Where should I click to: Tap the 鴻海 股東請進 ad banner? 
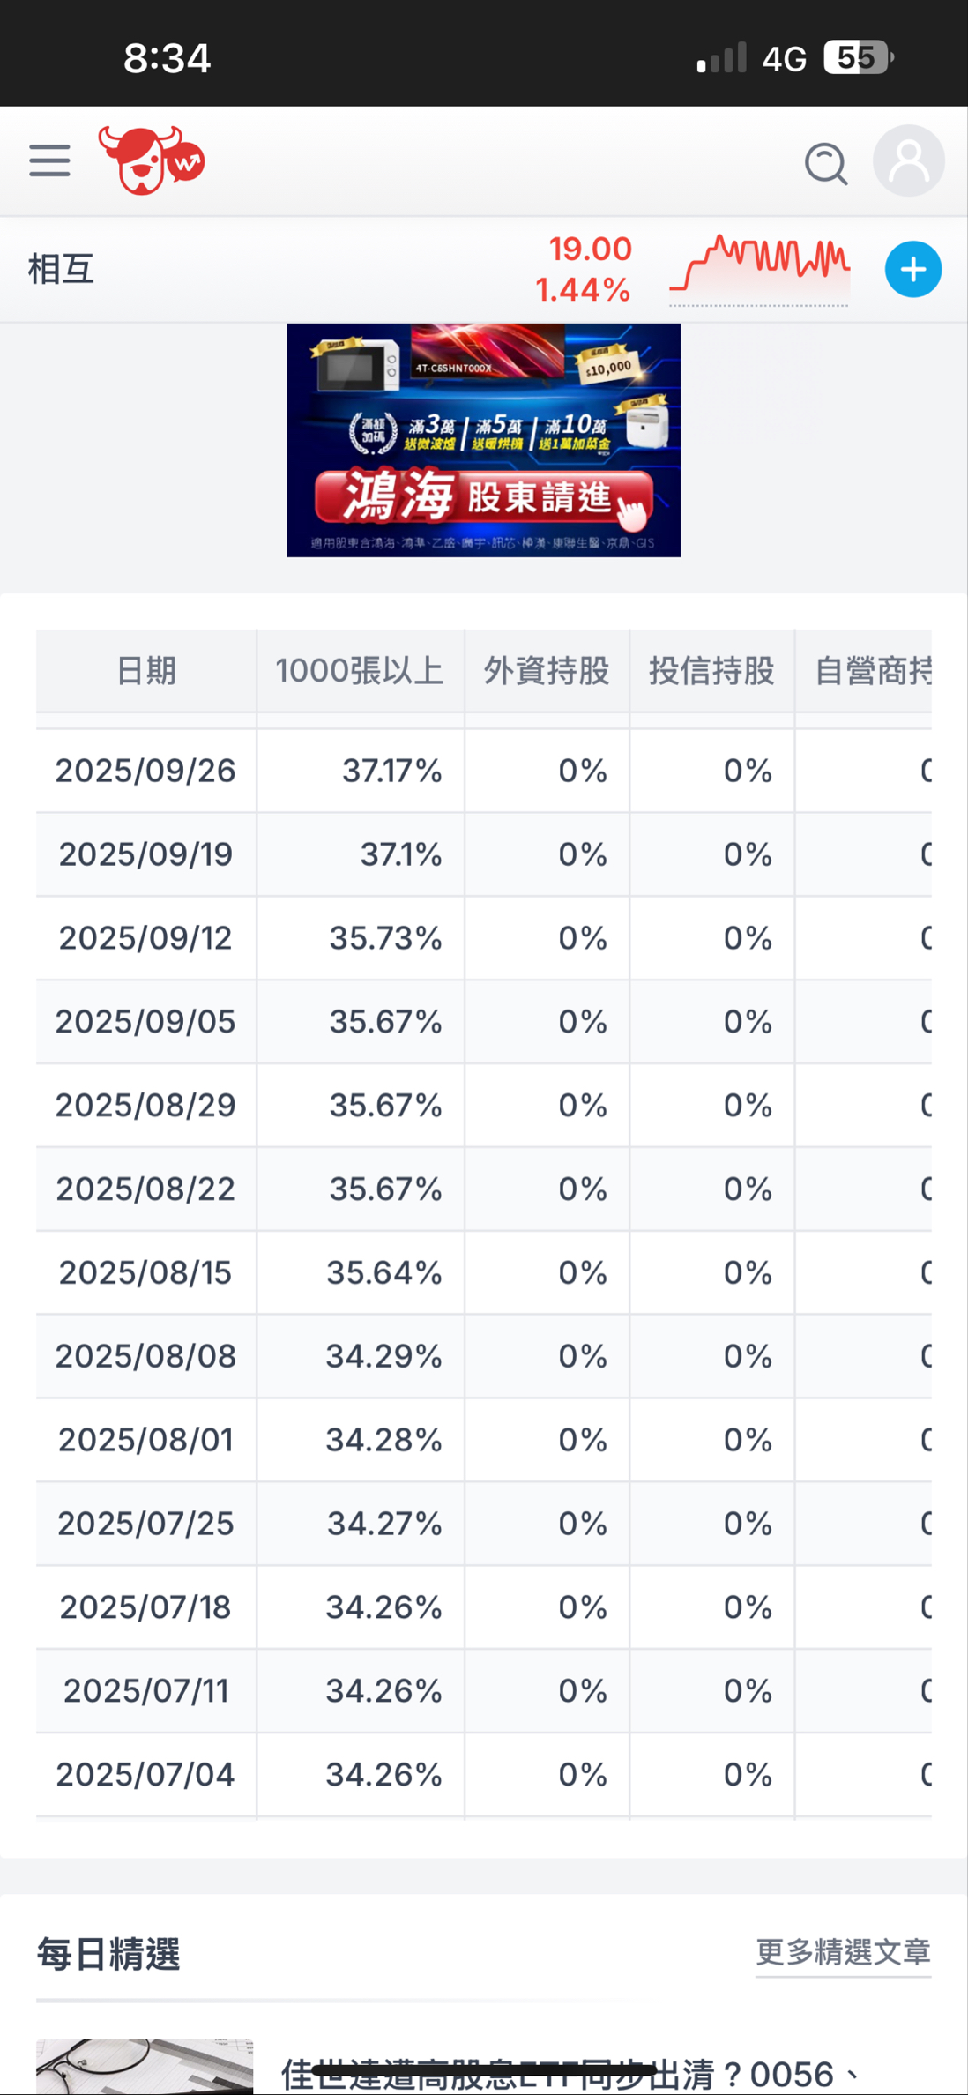pos(483,440)
